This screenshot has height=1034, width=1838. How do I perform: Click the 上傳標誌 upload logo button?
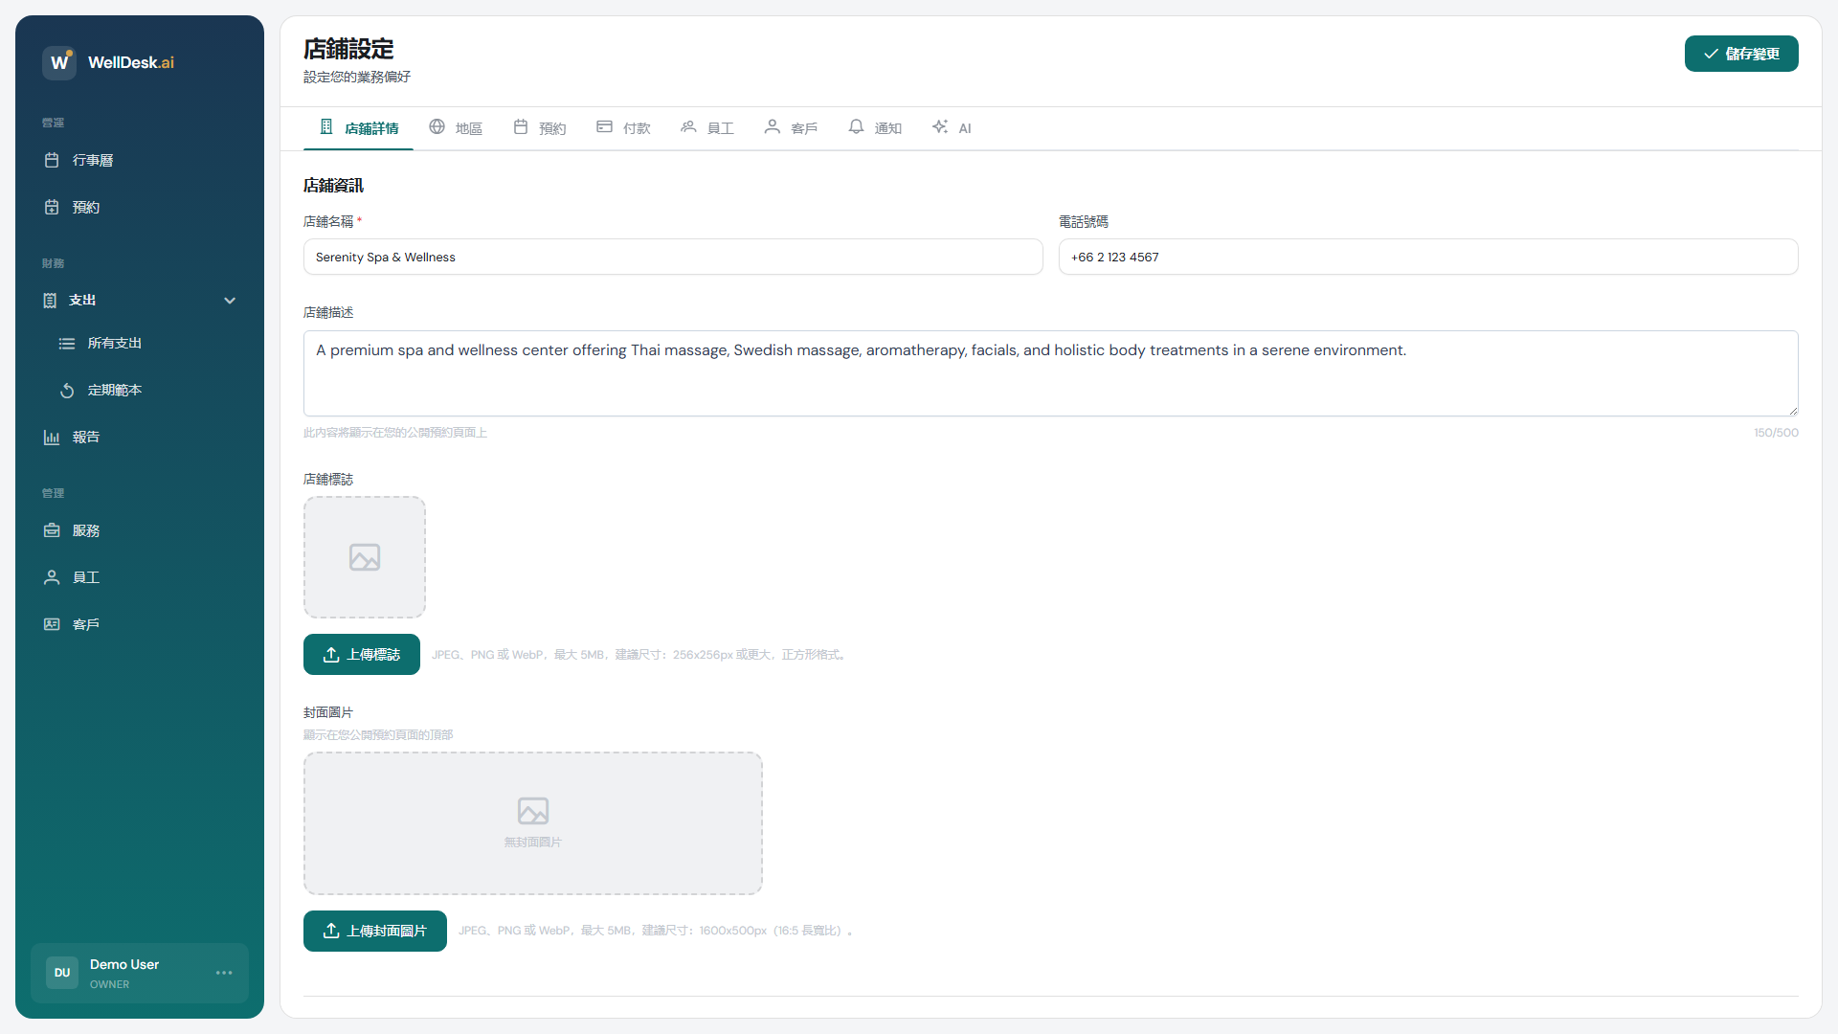[361, 654]
